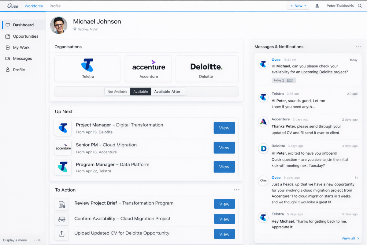Click the user account icon beside Peter Tsakissiris

317,6
